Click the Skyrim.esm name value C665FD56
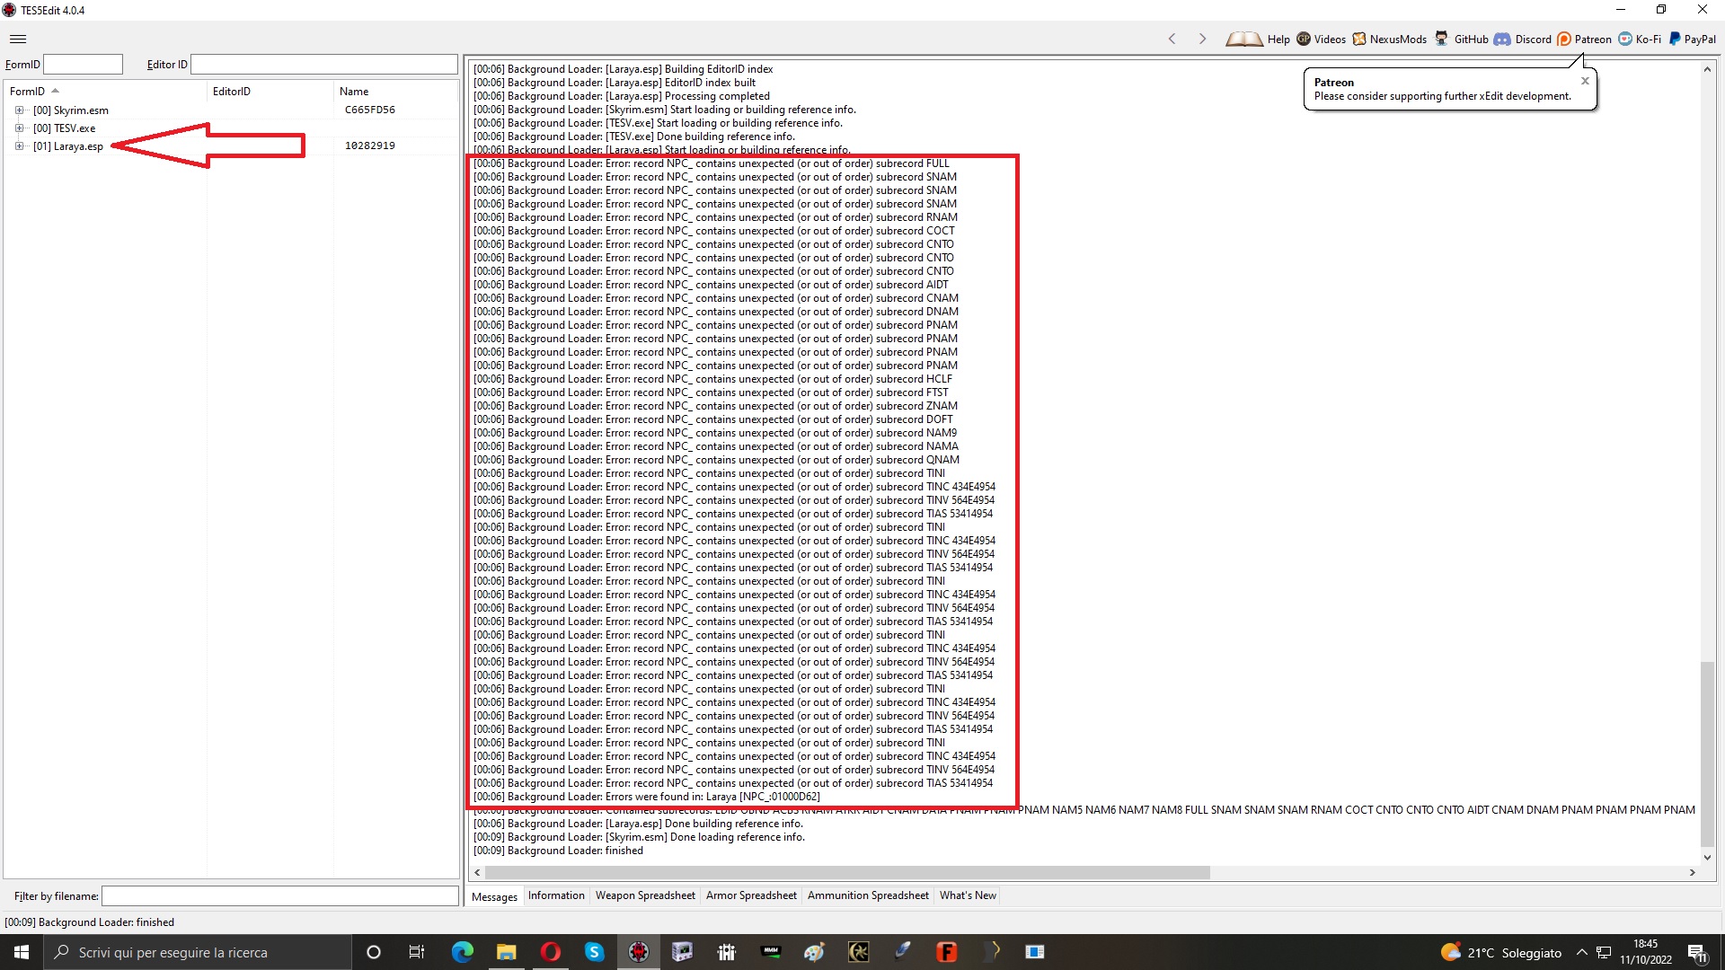The height and width of the screenshot is (970, 1725). (370, 110)
